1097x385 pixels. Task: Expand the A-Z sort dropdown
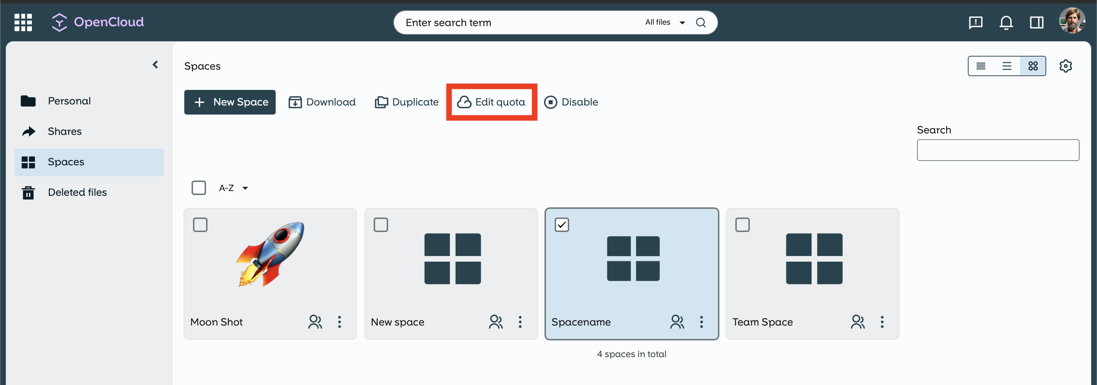pyautogui.click(x=233, y=188)
